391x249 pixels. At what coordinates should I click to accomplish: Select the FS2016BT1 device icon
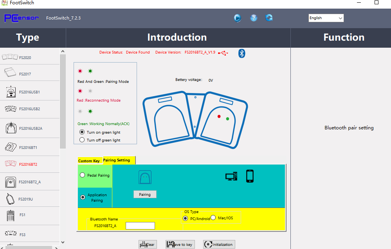click(x=11, y=147)
